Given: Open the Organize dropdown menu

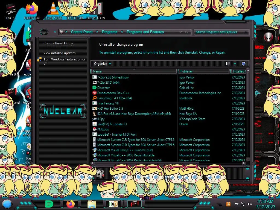Looking at the screenshot, I should pyautogui.click(x=103, y=64).
